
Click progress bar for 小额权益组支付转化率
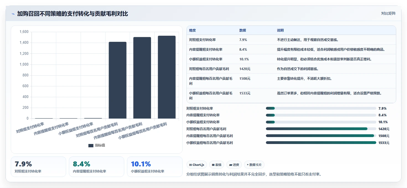(x=321, y=122)
